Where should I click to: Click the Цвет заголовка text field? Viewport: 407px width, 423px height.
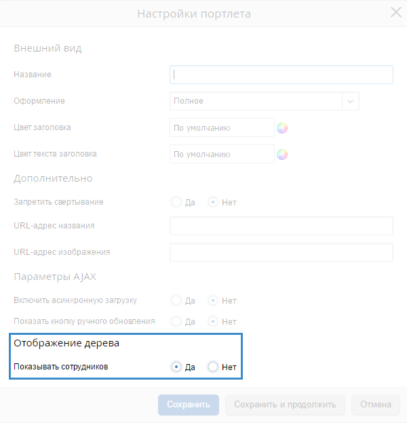[221, 127]
